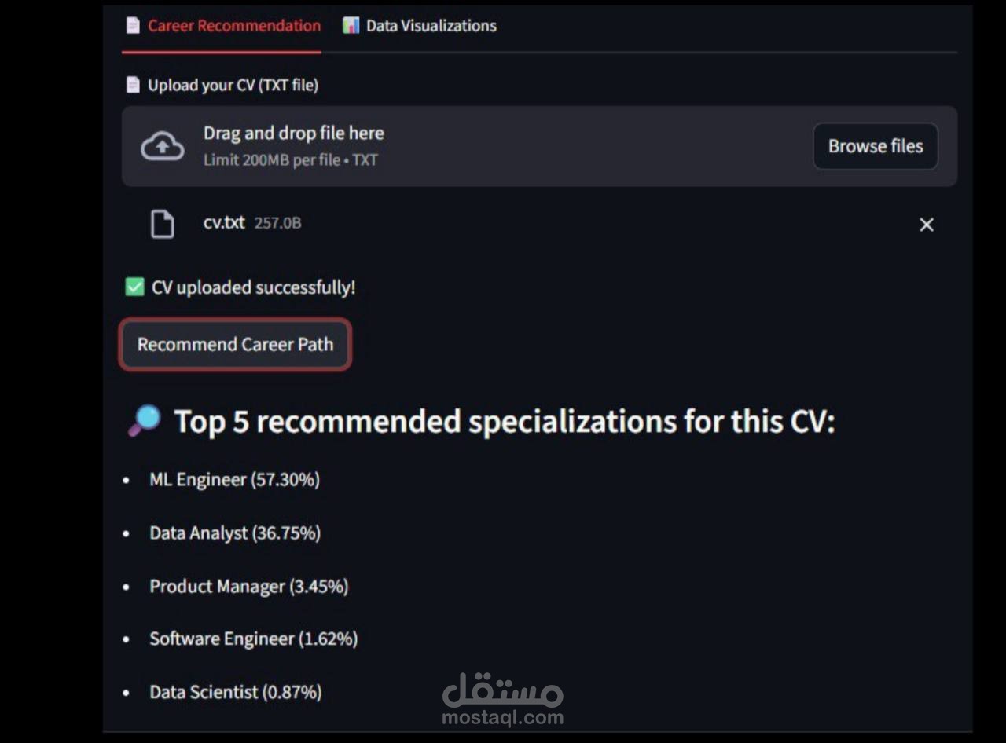
Task: Click the 257.0B file size text
Action: point(277,223)
